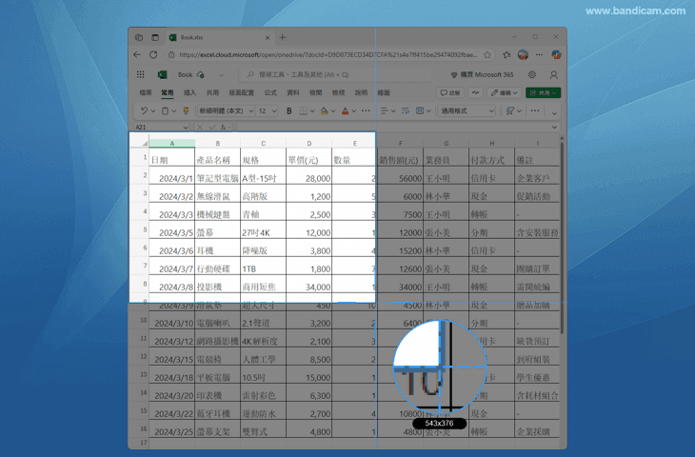Open a new browser tab plus button
Viewport: 695px width, 457px height.
click(283, 37)
